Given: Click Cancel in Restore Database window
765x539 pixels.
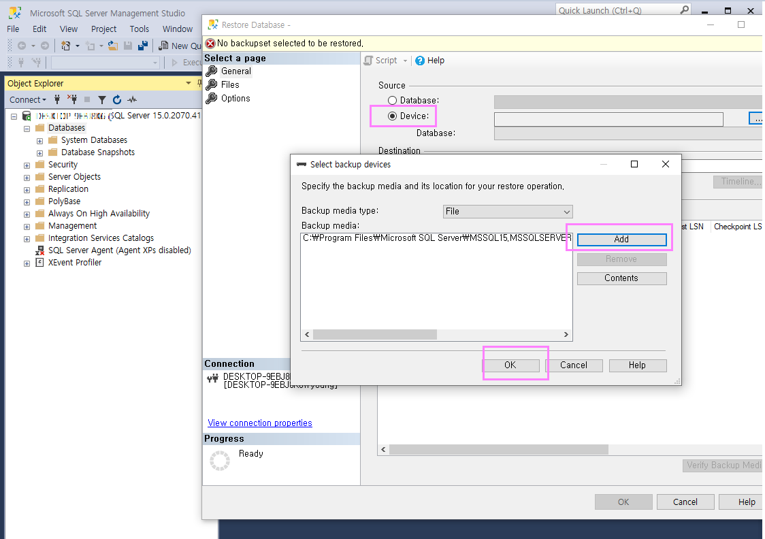Looking at the screenshot, I should point(685,502).
